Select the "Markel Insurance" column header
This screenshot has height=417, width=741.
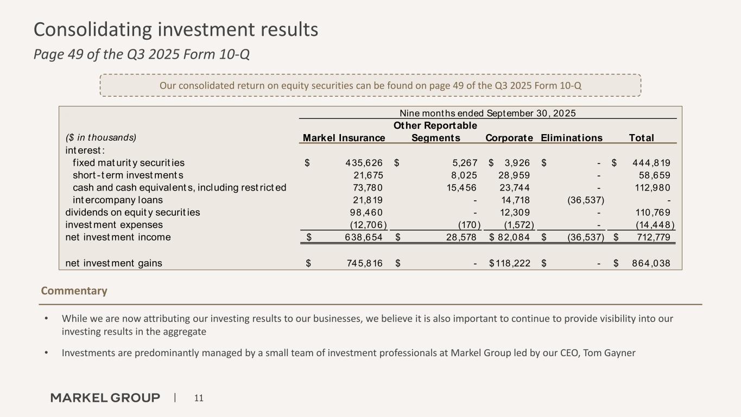pyautogui.click(x=344, y=138)
